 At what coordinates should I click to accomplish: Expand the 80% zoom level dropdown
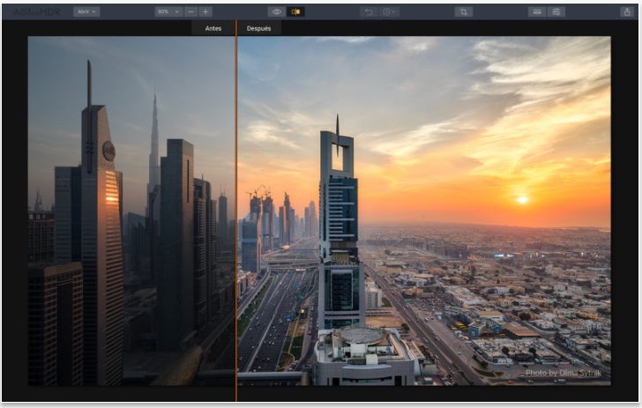click(x=168, y=11)
